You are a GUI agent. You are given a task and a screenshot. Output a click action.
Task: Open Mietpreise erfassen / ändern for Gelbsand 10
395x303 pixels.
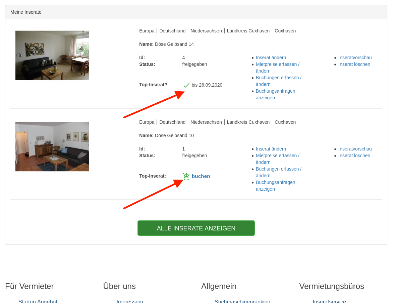(277, 156)
